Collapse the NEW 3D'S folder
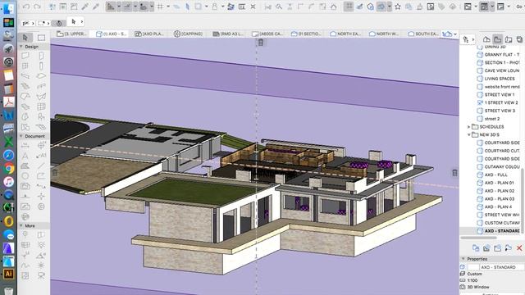Viewport: 525px width, 295px height. click(468, 134)
